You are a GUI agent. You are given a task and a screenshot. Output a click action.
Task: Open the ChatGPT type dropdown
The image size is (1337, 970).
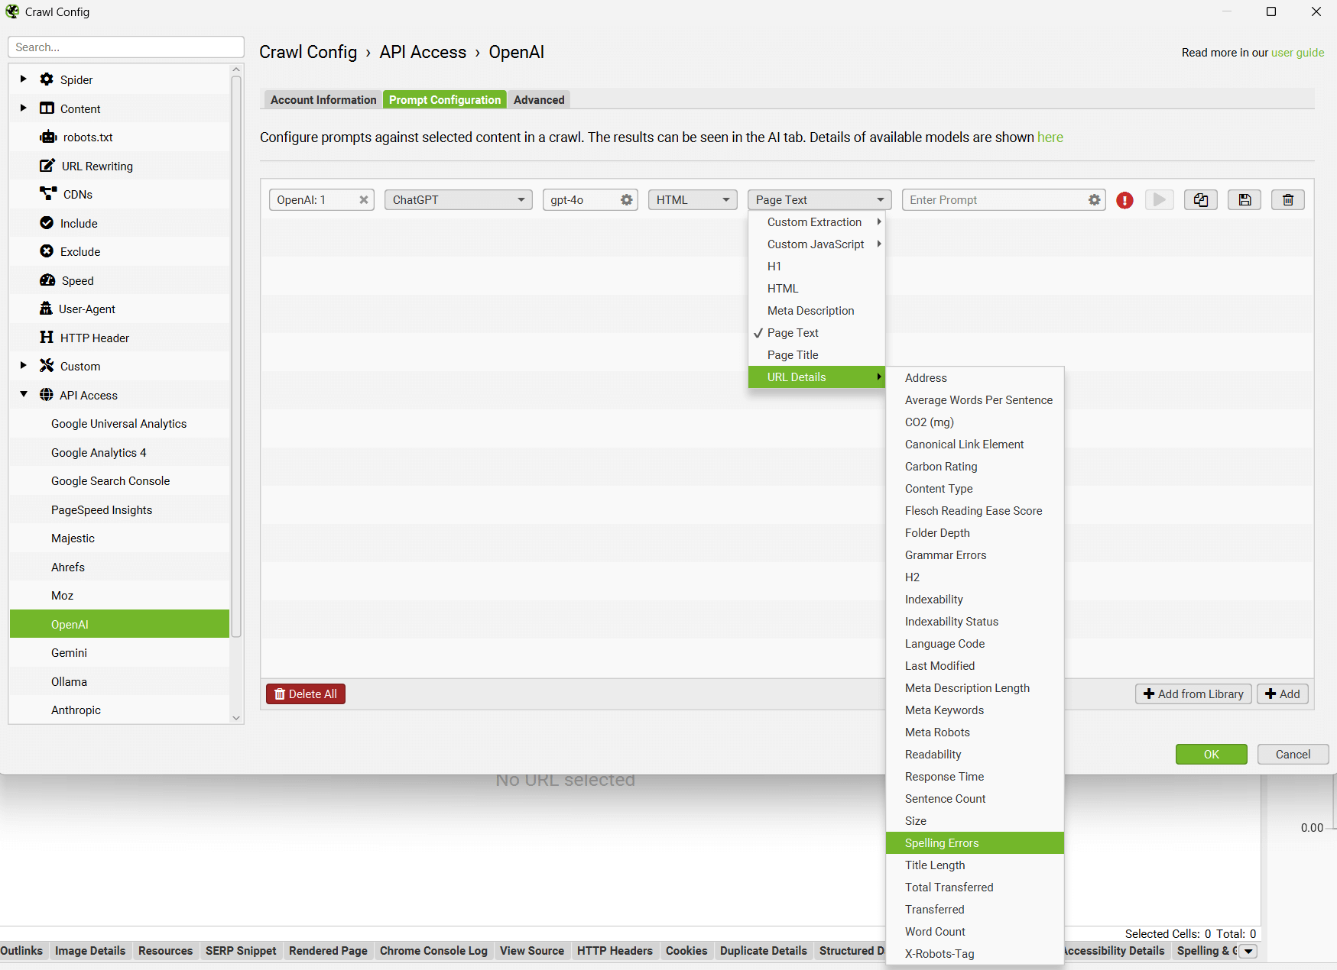tap(458, 200)
